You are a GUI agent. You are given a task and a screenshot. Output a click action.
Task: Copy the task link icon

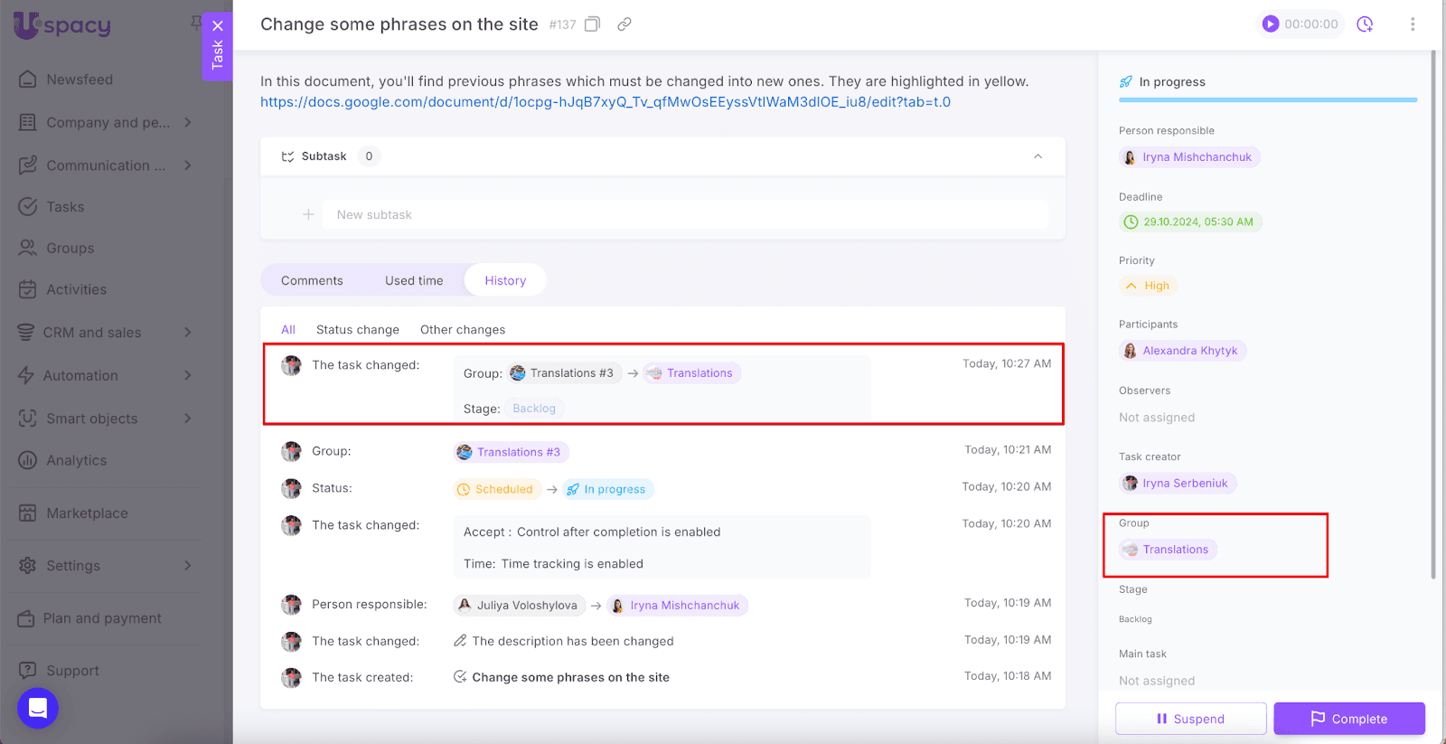[x=624, y=24]
